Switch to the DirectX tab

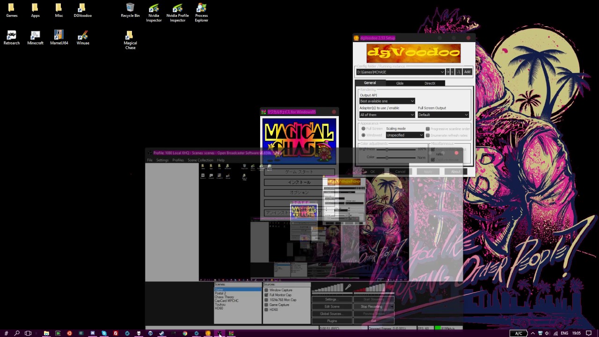[430, 83]
